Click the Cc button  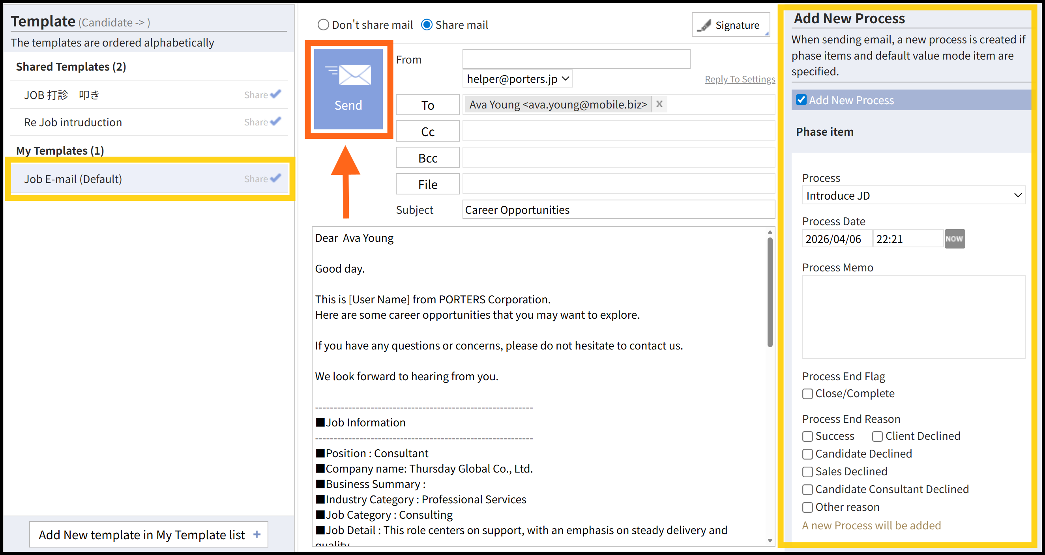click(427, 131)
